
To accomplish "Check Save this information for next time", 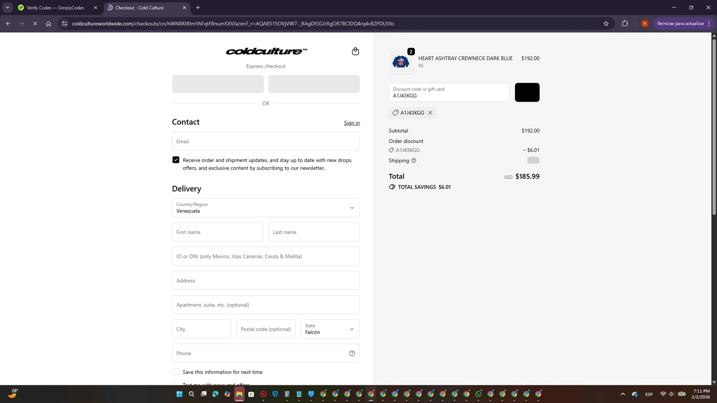I will (x=176, y=372).
